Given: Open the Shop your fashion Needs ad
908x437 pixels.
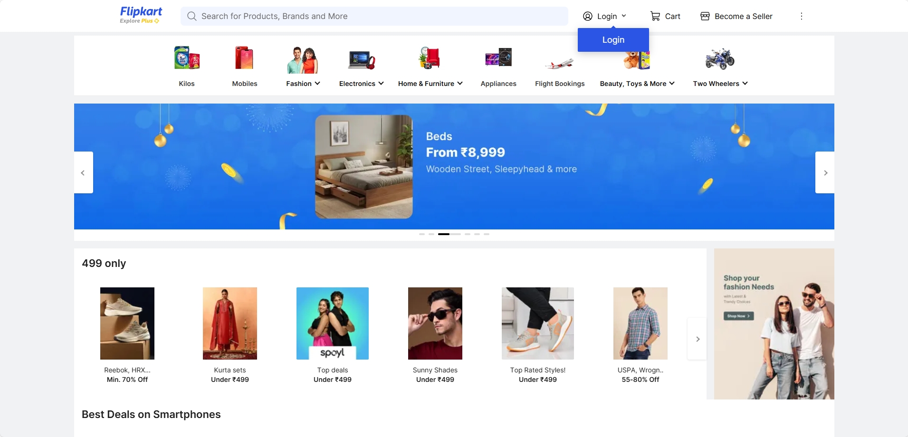Looking at the screenshot, I should point(774,324).
